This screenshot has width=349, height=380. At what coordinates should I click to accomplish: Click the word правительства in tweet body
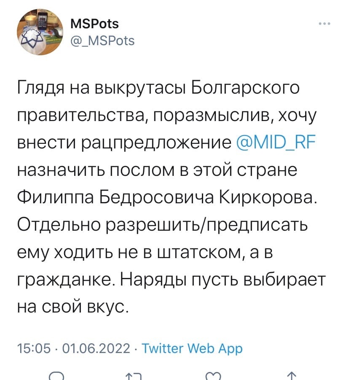pyautogui.click(x=83, y=115)
